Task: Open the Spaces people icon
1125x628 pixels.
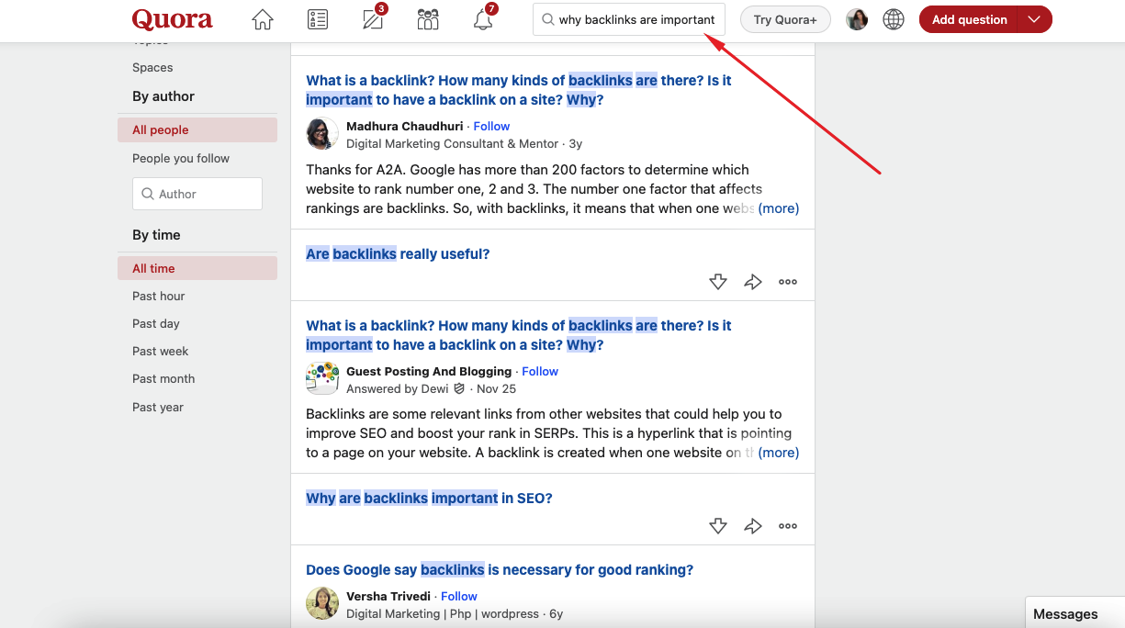Action: tap(428, 19)
